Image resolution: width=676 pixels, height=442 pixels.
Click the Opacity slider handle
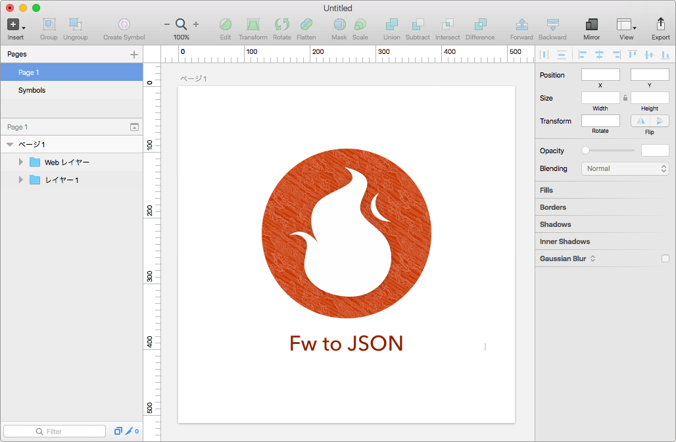585,151
